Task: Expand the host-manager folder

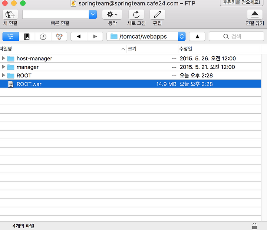Action: pyautogui.click(x=3, y=59)
